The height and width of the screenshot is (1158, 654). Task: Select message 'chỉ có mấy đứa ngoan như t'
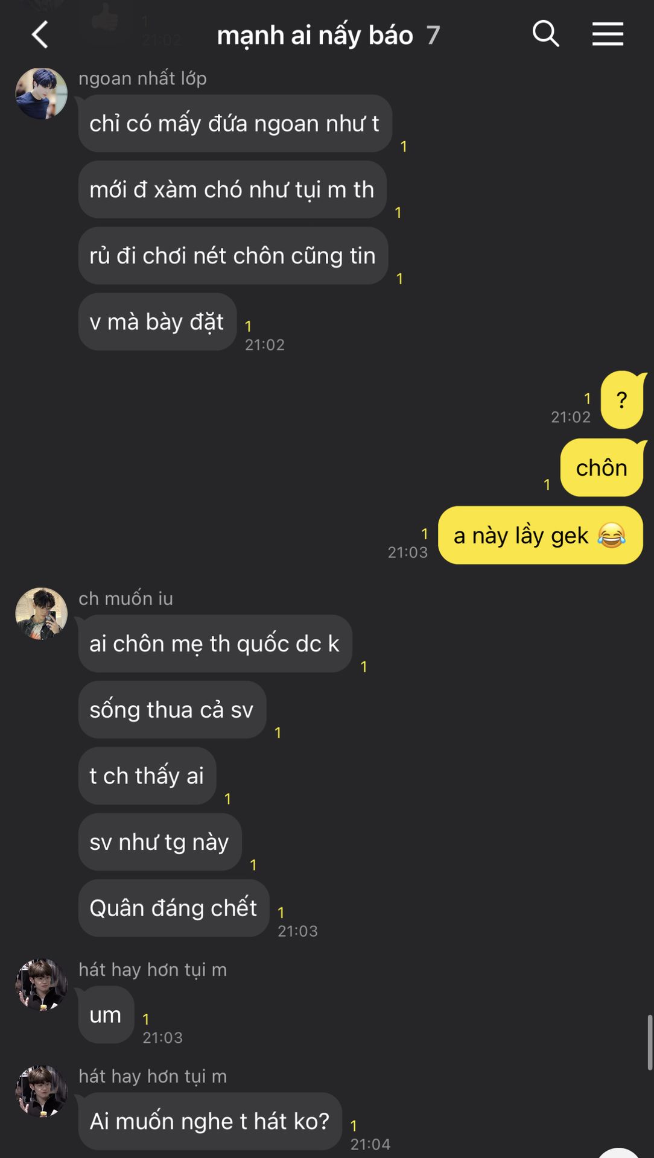[235, 124]
